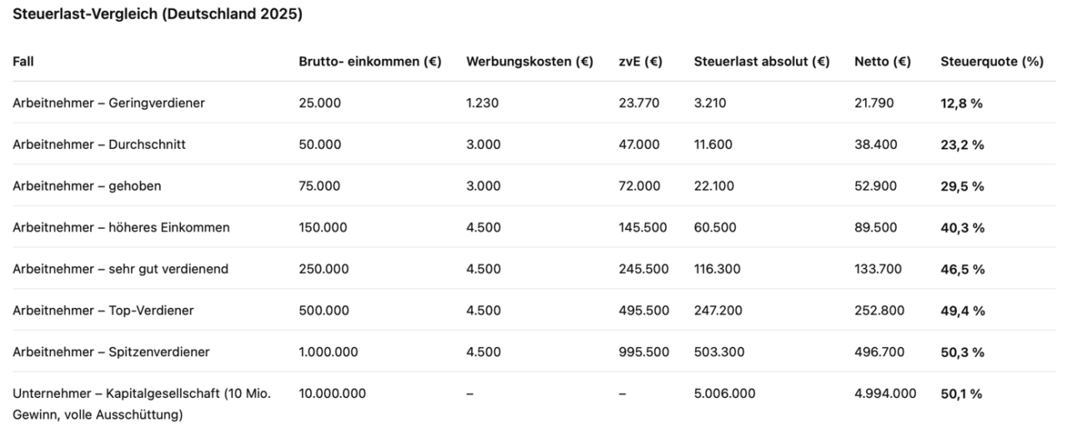Select the Brutto-einkommen column header
This screenshot has width=1067, height=437.
(369, 61)
